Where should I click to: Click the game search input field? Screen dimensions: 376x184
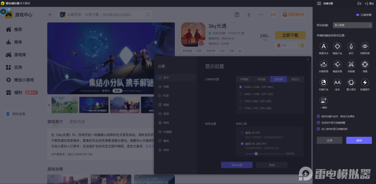[x=105, y=15]
